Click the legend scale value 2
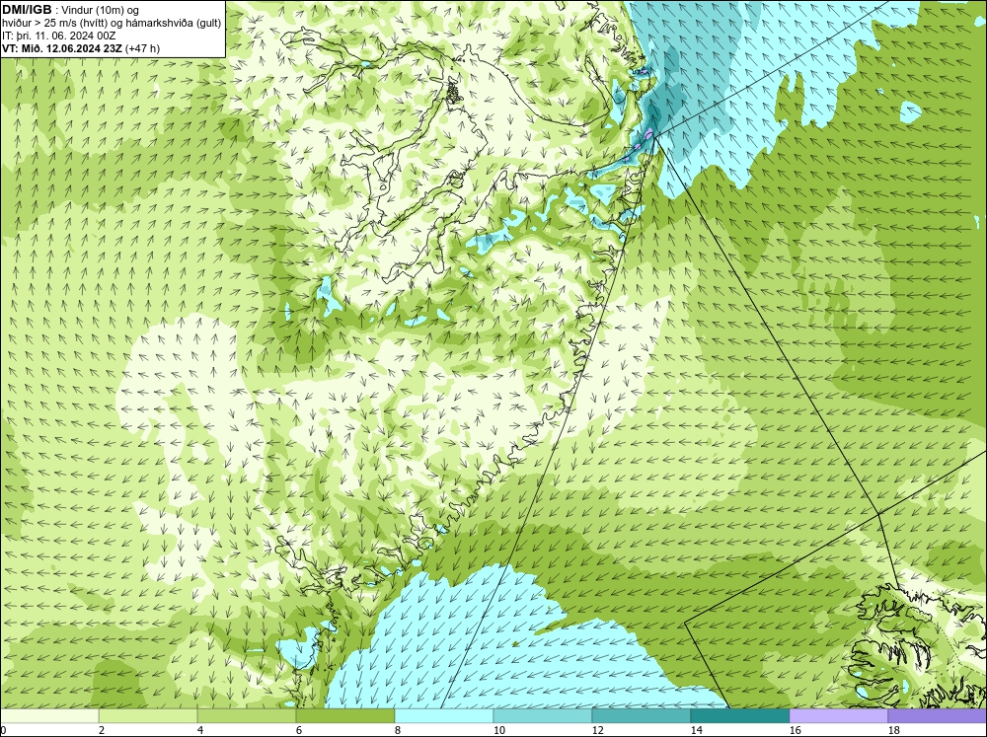987x737 pixels. [x=102, y=730]
